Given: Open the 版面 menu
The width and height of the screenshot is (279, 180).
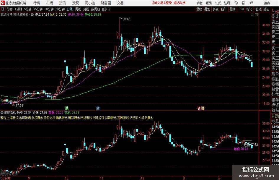Looking at the screenshot, I should [x=208, y=3].
